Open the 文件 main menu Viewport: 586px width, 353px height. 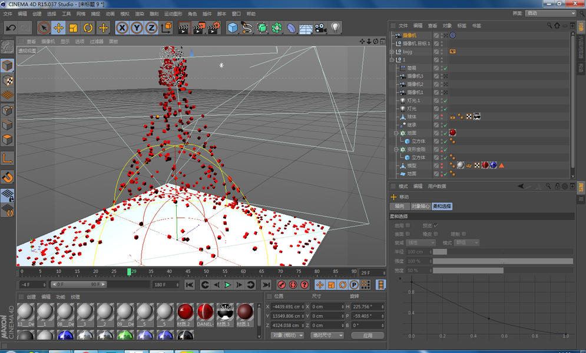[x=8, y=14]
